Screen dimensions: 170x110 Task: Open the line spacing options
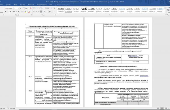point(44,12)
